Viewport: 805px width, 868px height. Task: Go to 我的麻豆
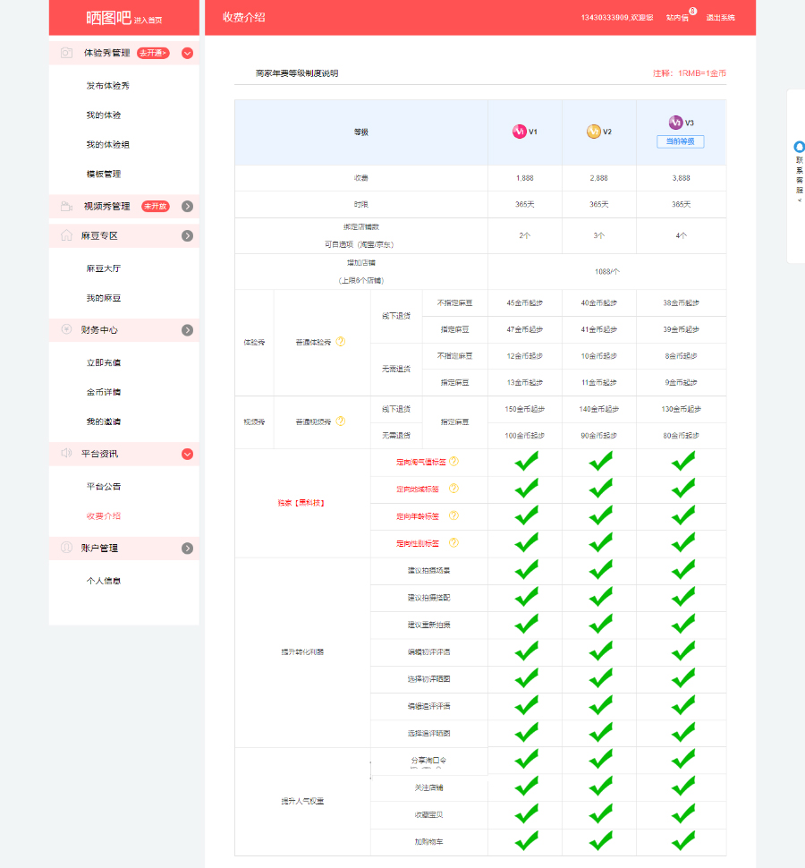[x=104, y=297]
